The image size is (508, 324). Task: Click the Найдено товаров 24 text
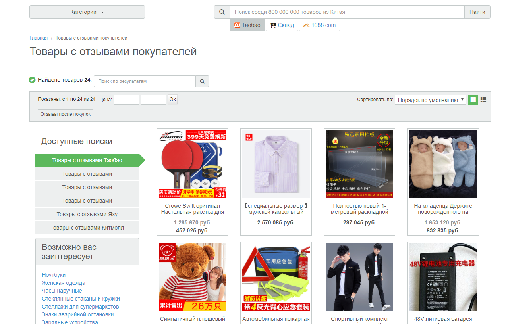pos(64,80)
